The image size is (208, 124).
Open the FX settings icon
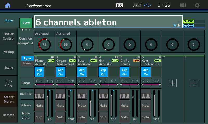click(x=119, y=5)
